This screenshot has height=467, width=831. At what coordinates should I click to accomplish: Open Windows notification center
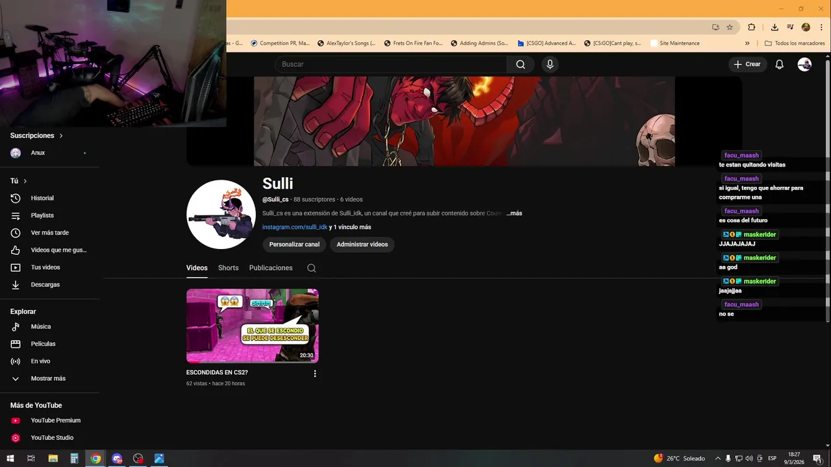[x=817, y=459]
